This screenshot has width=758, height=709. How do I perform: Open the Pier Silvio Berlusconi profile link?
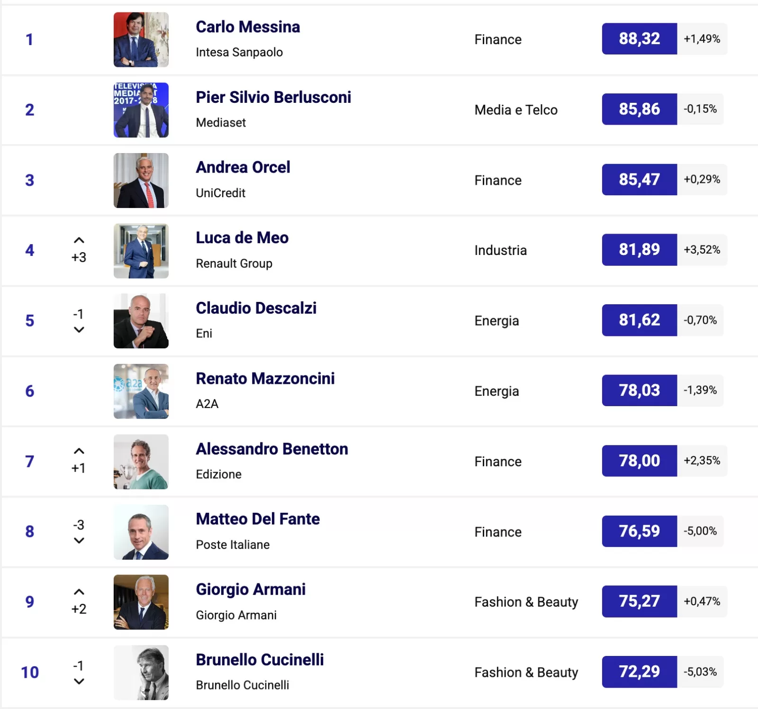(x=273, y=97)
